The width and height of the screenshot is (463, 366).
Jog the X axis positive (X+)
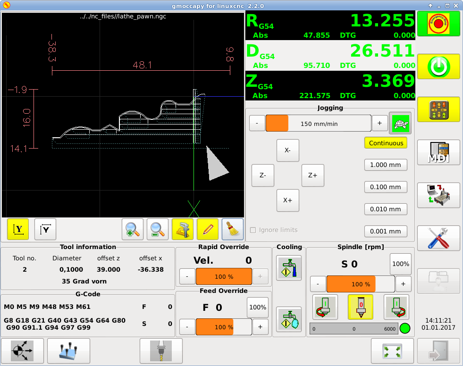pos(287,200)
